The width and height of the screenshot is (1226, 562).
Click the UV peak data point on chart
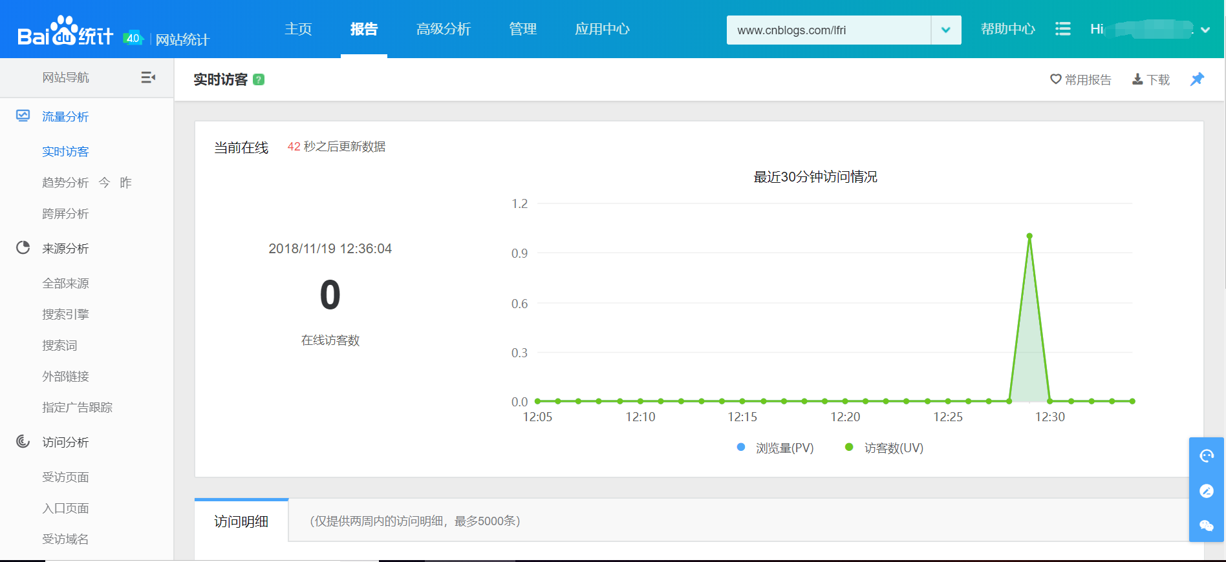tap(1029, 236)
